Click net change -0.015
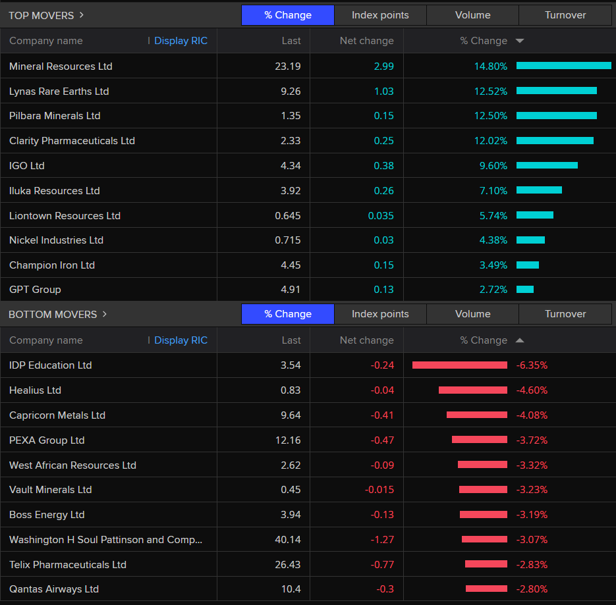This screenshot has width=616, height=605. (x=379, y=490)
